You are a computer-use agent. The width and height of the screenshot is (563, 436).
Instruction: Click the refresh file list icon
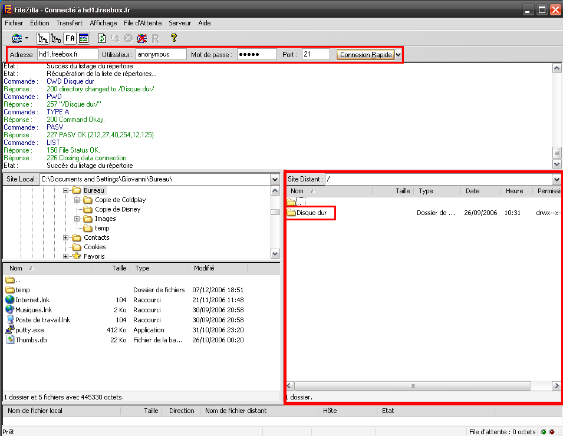[x=101, y=38]
